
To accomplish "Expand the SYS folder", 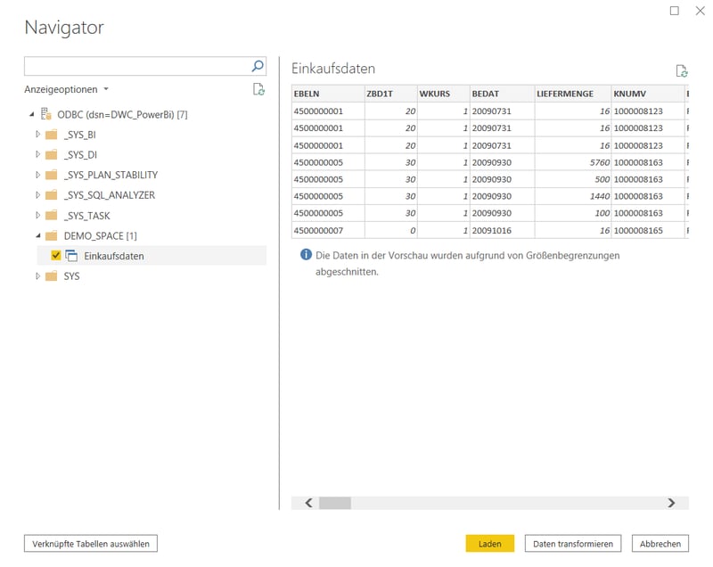I will click(x=37, y=276).
